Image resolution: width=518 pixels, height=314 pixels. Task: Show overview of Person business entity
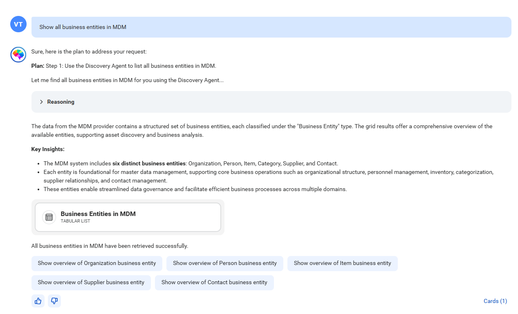225,263
